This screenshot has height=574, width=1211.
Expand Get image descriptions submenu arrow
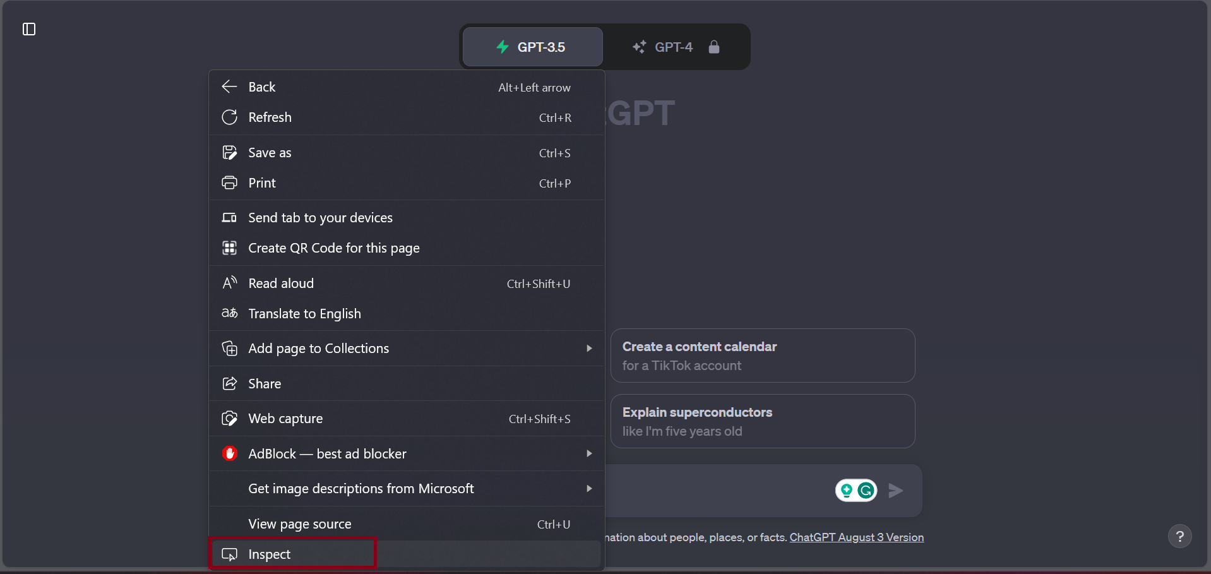pos(588,489)
